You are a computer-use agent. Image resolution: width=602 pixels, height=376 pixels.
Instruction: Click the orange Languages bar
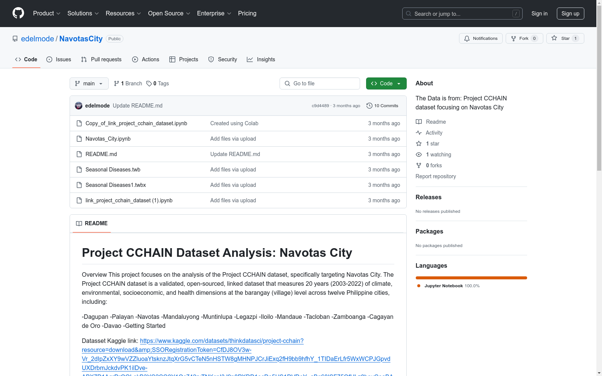471,278
